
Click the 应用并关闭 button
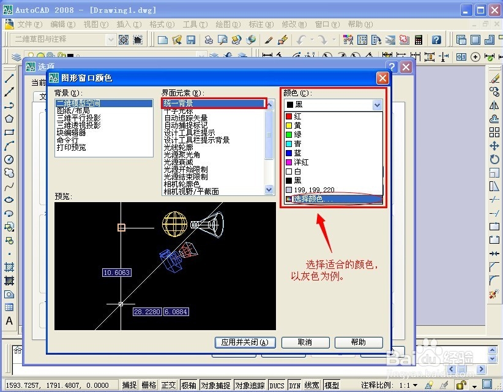click(245, 342)
